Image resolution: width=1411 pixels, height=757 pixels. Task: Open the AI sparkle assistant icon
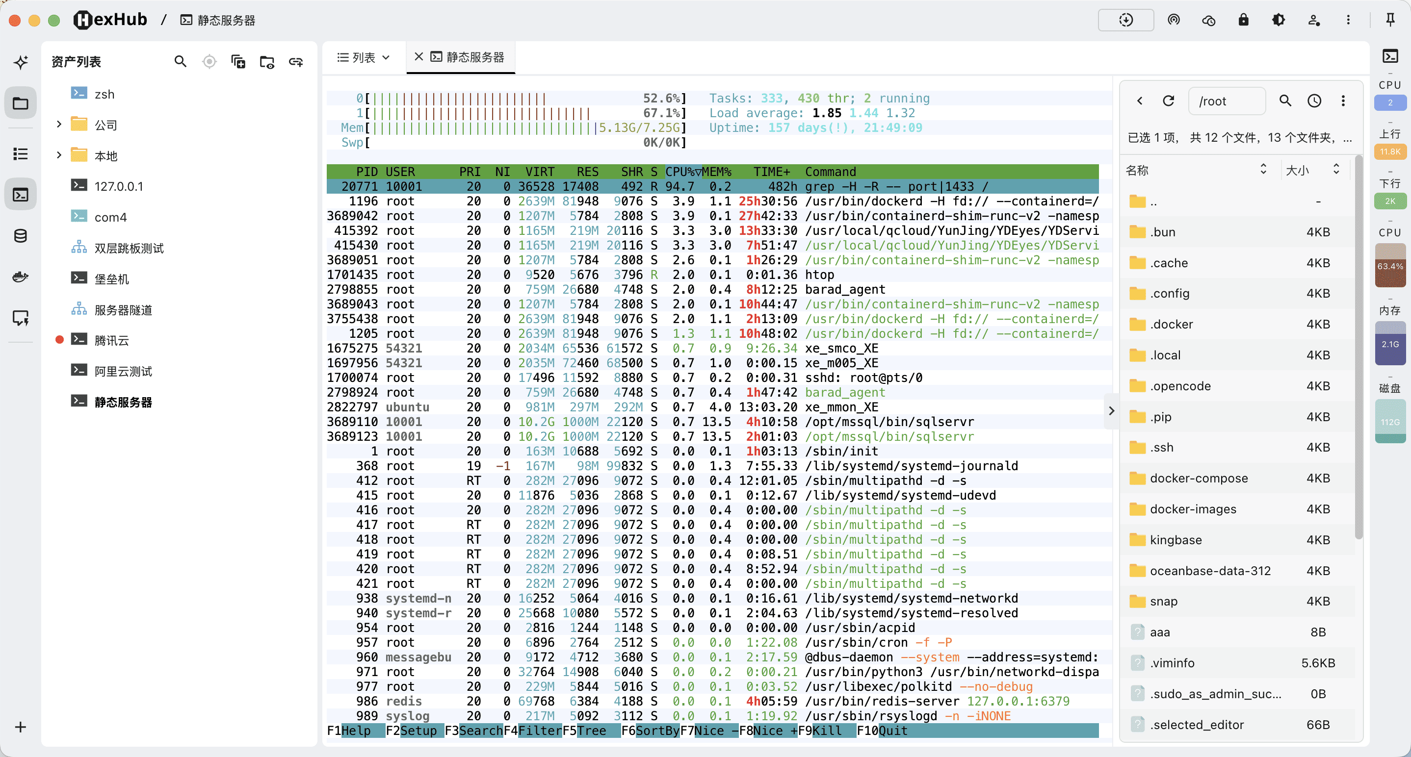pos(21,62)
